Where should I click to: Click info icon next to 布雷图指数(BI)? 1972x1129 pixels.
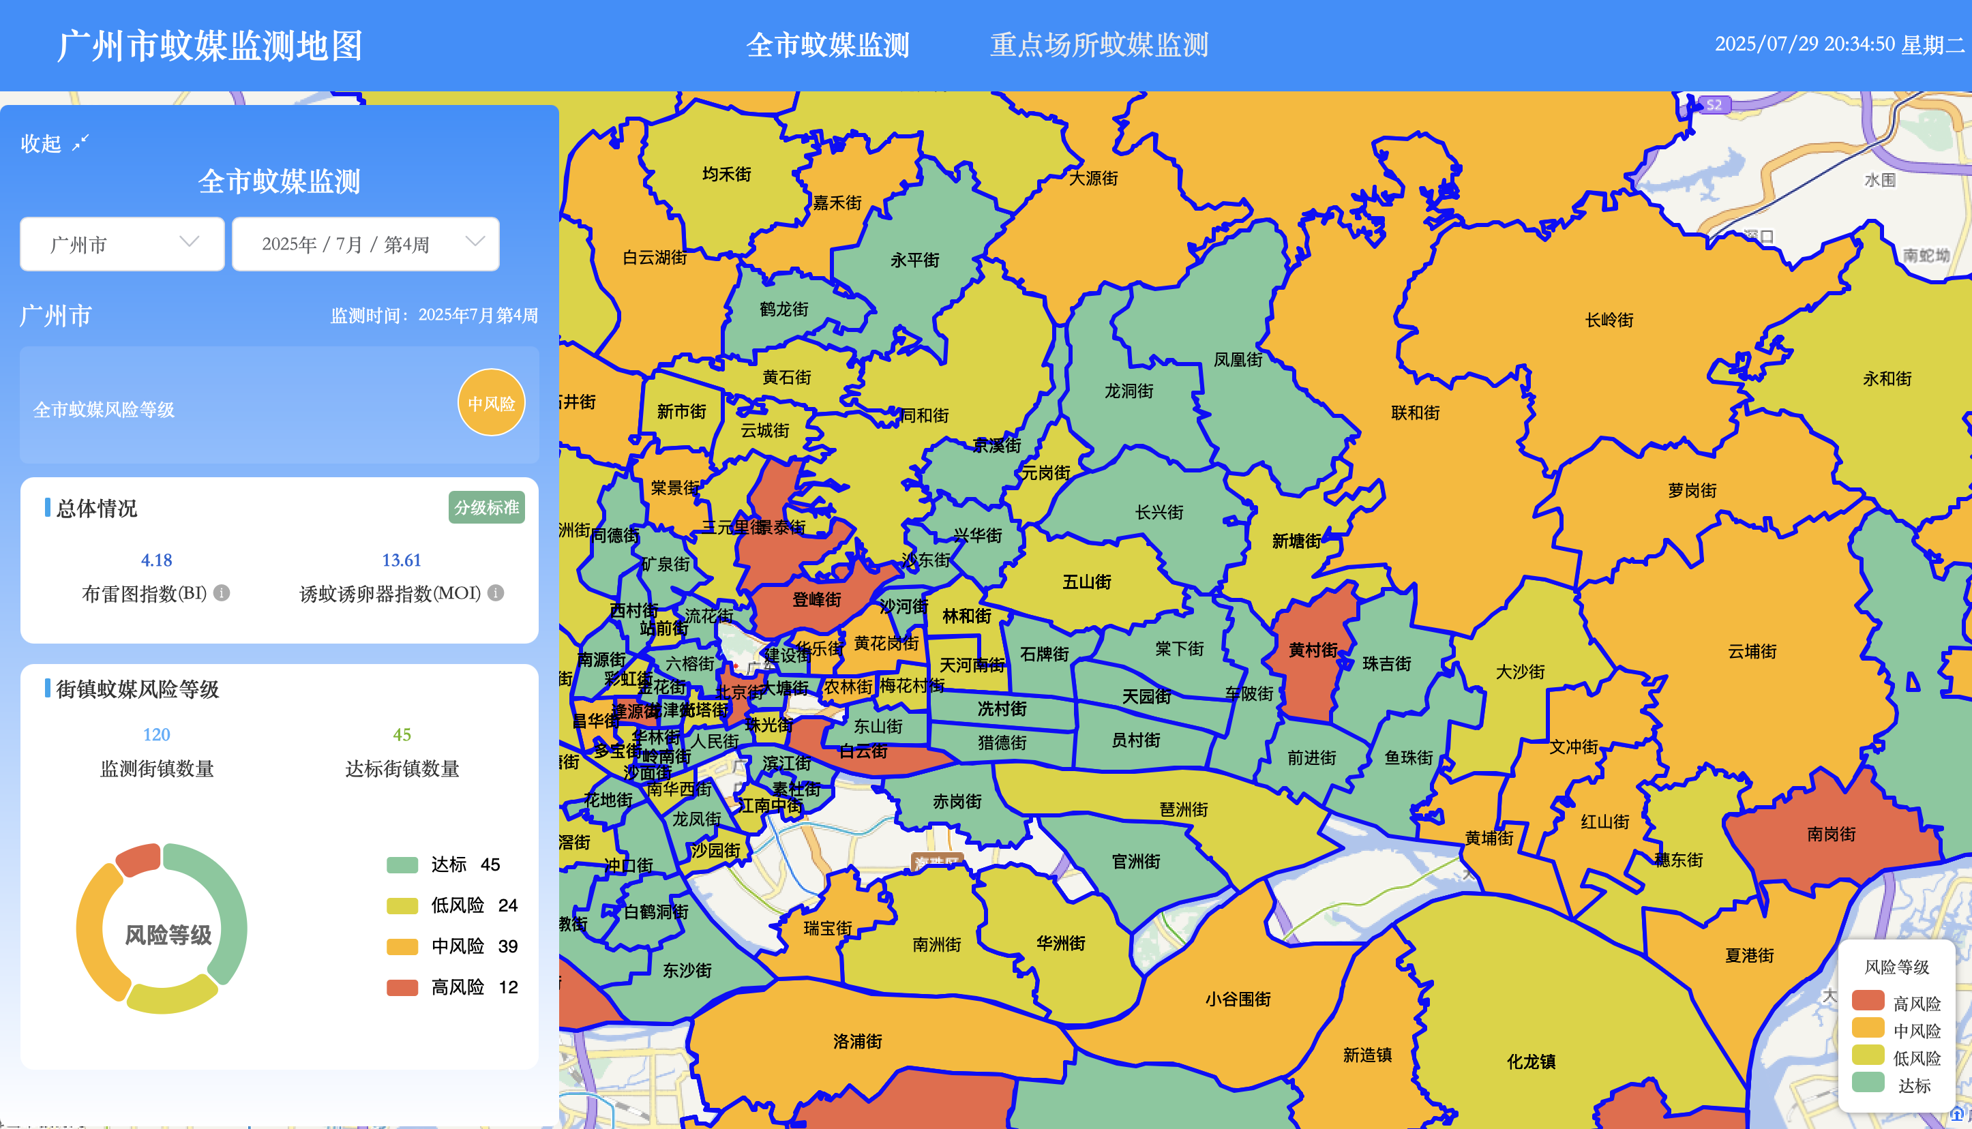pos(222,593)
